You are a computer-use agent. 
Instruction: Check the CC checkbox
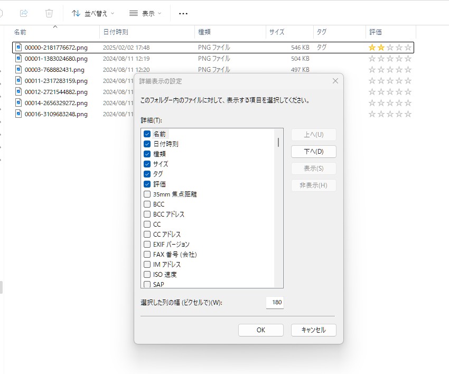click(x=147, y=224)
